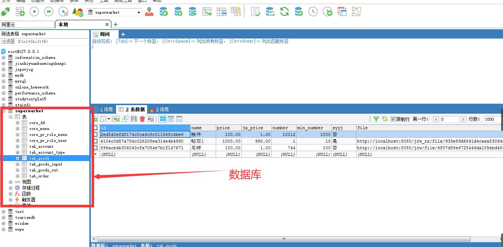Expand the tab_order table node
Screen dimensions: 503x247
click(17, 176)
